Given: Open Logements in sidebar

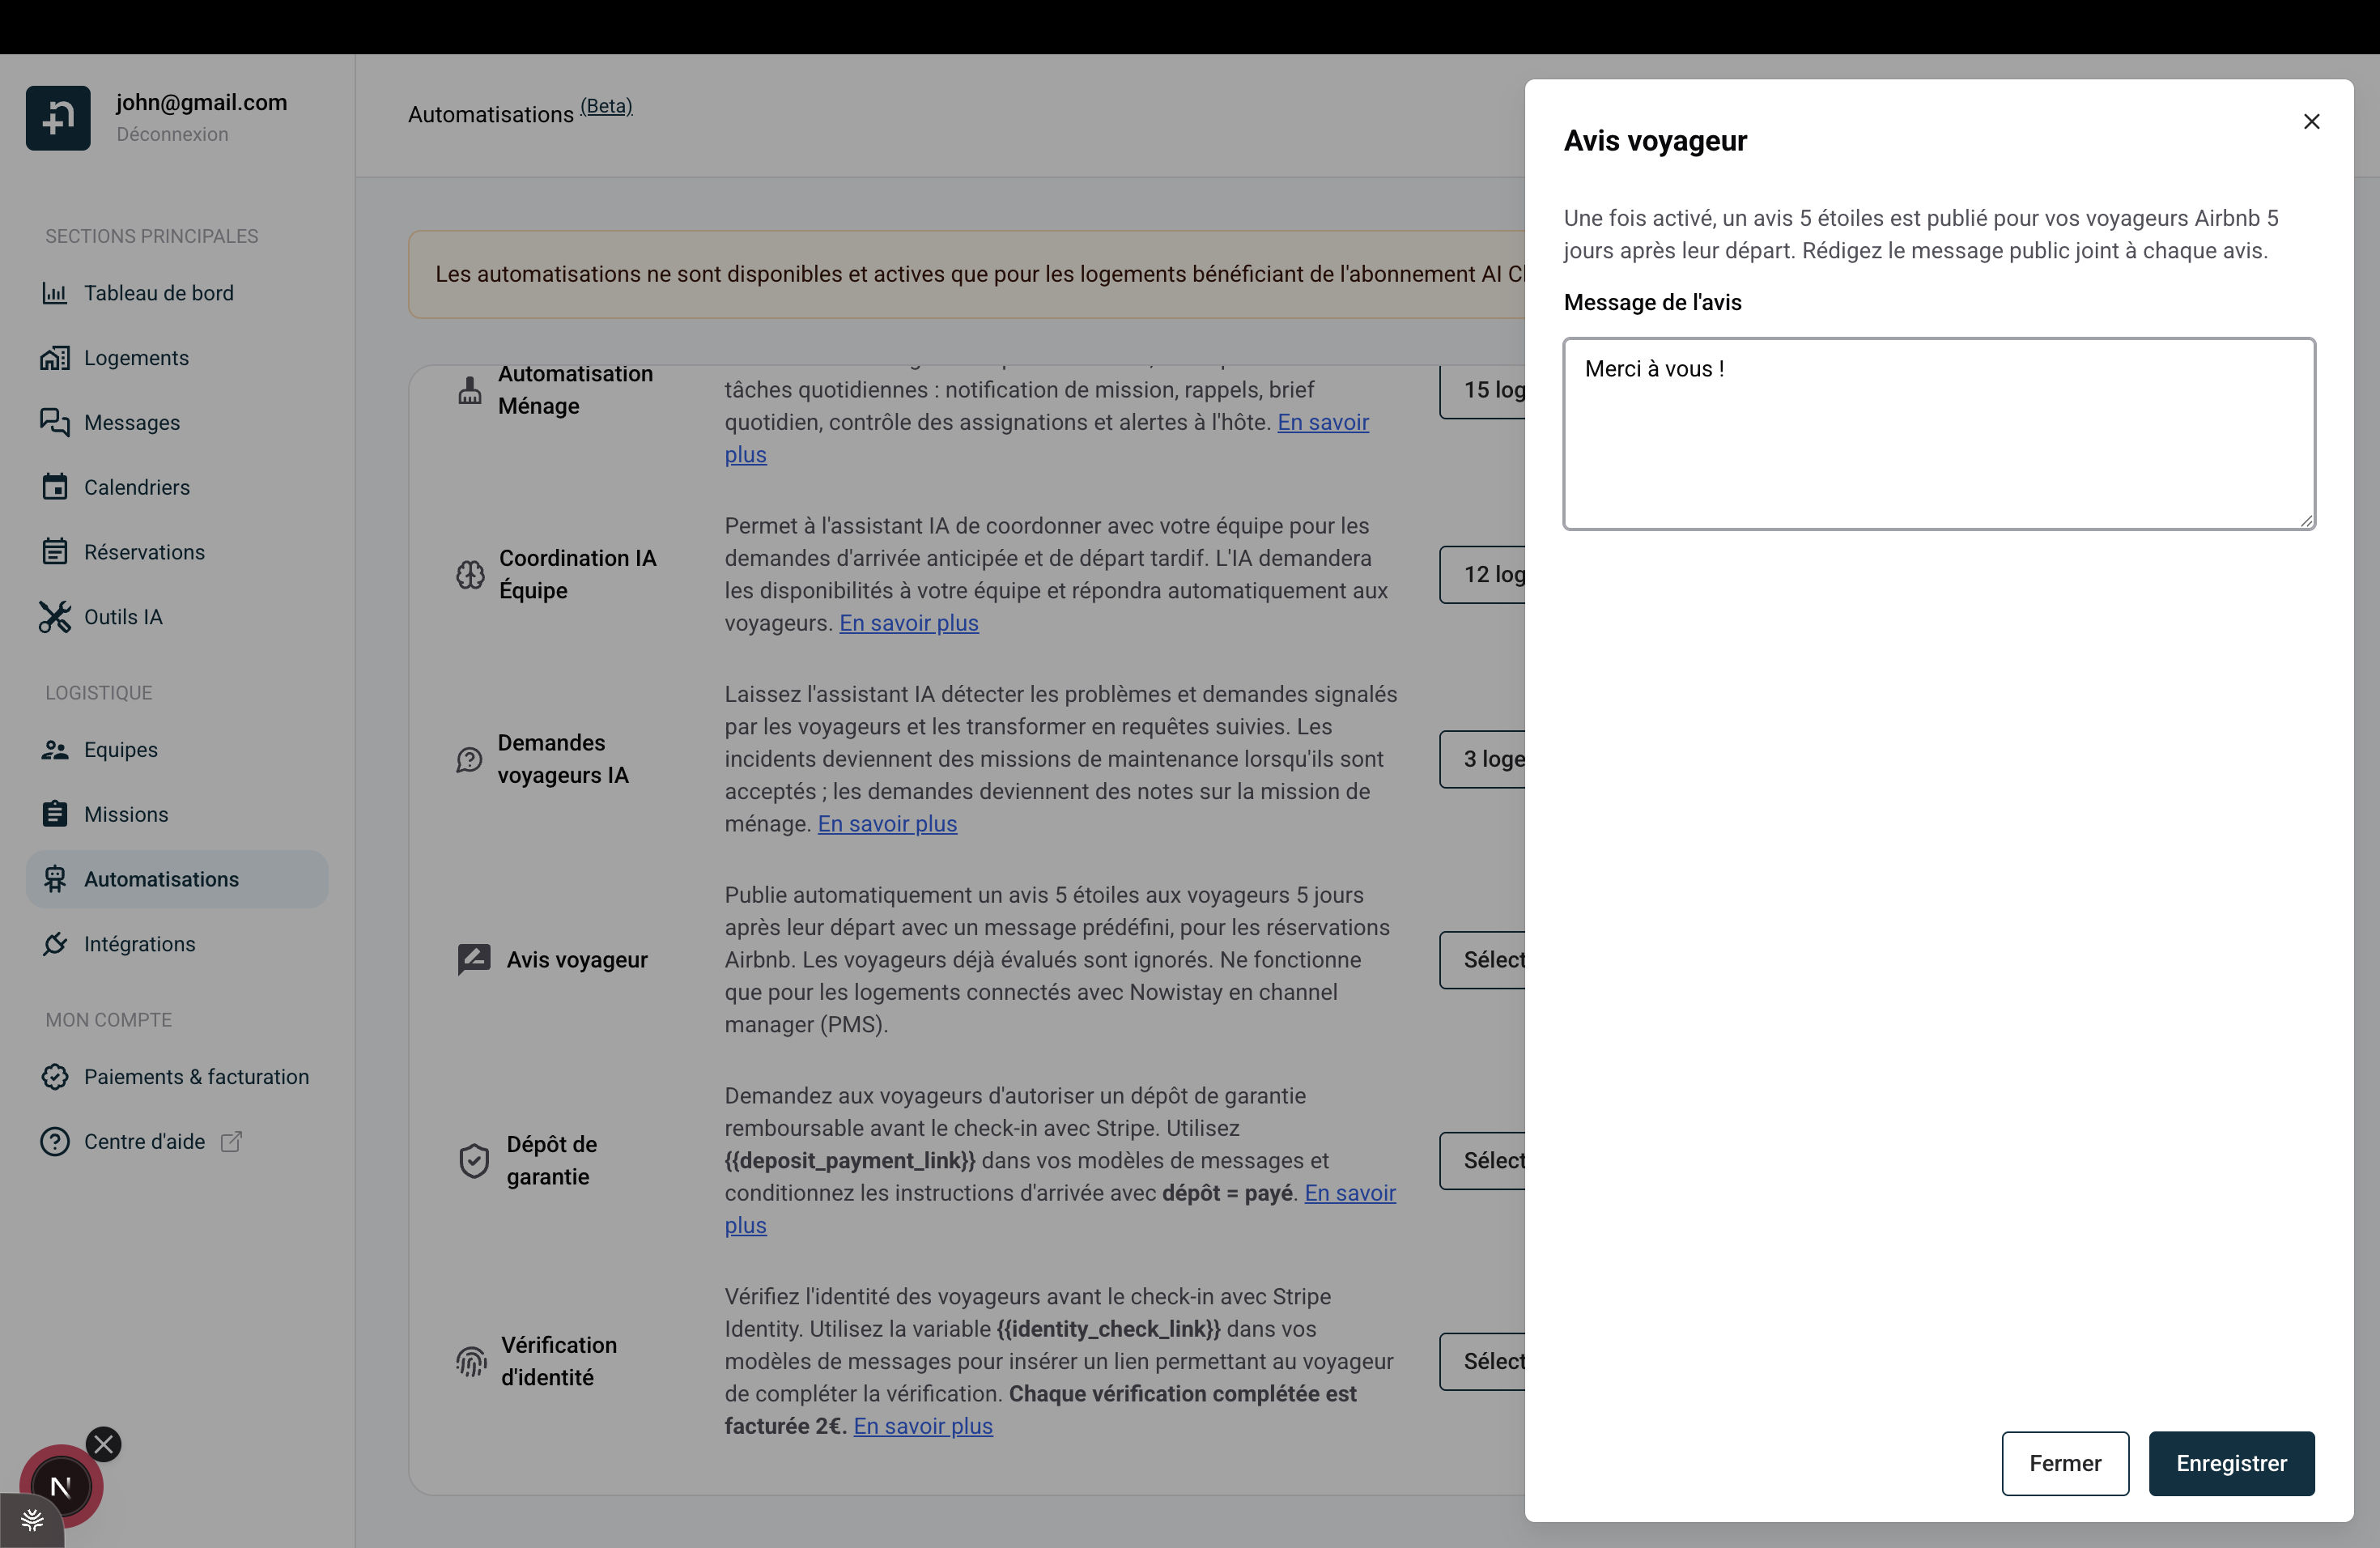Looking at the screenshot, I should (x=177, y=358).
